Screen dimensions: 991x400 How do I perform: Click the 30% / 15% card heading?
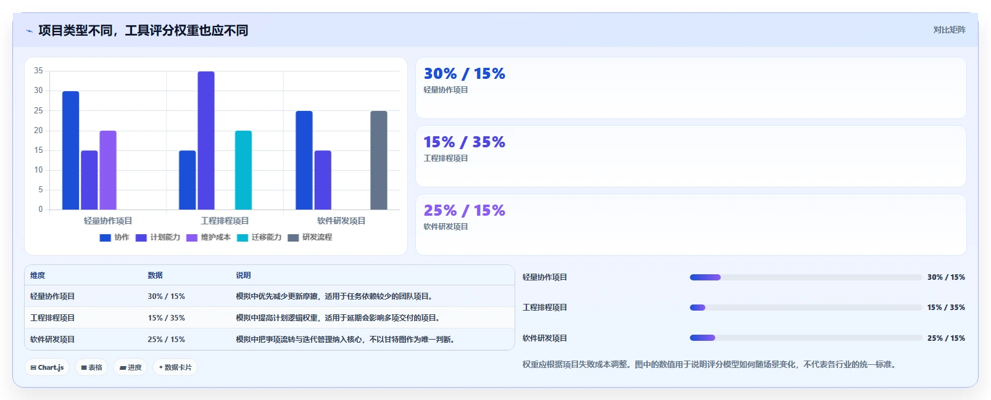click(x=464, y=74)
